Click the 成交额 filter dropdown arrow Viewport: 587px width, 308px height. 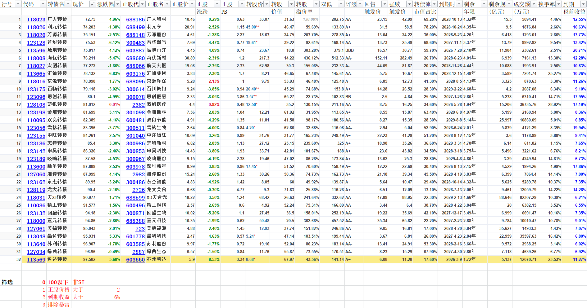[534, 4]
